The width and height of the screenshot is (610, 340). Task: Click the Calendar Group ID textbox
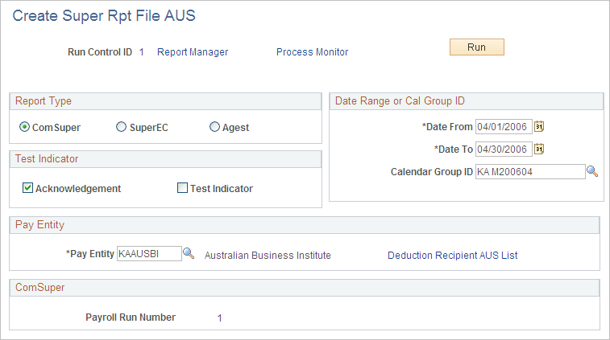pos(529,171)
